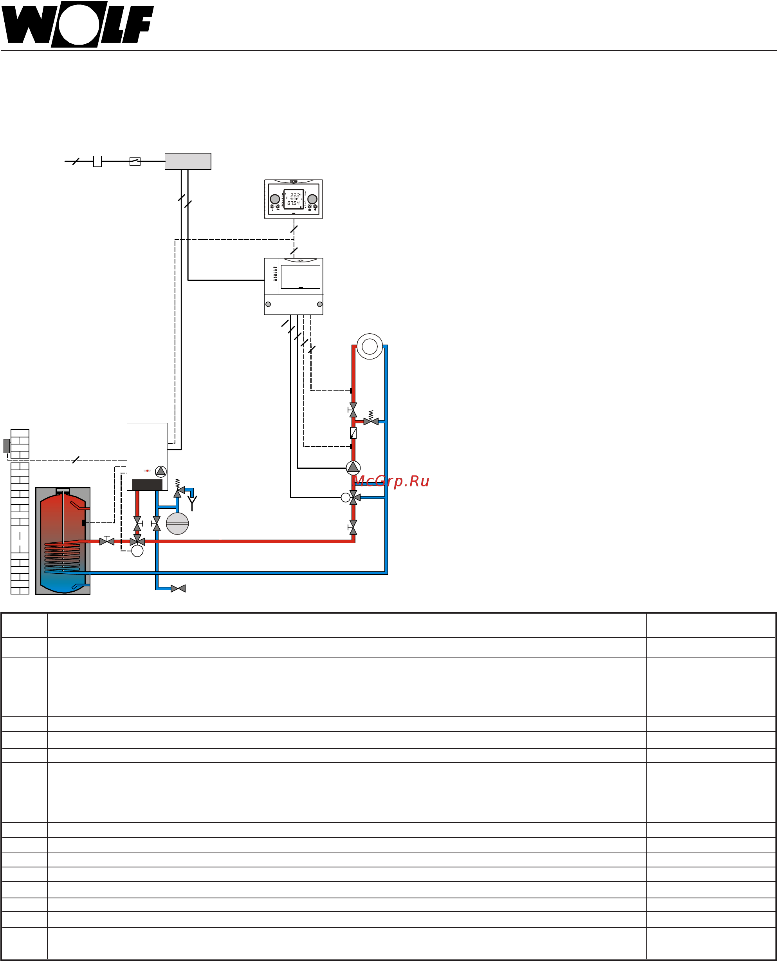Click the pump symbol inside the boiler
This screenshot has width=777, height=961.
pyautogui.click(x=160, y=471)
